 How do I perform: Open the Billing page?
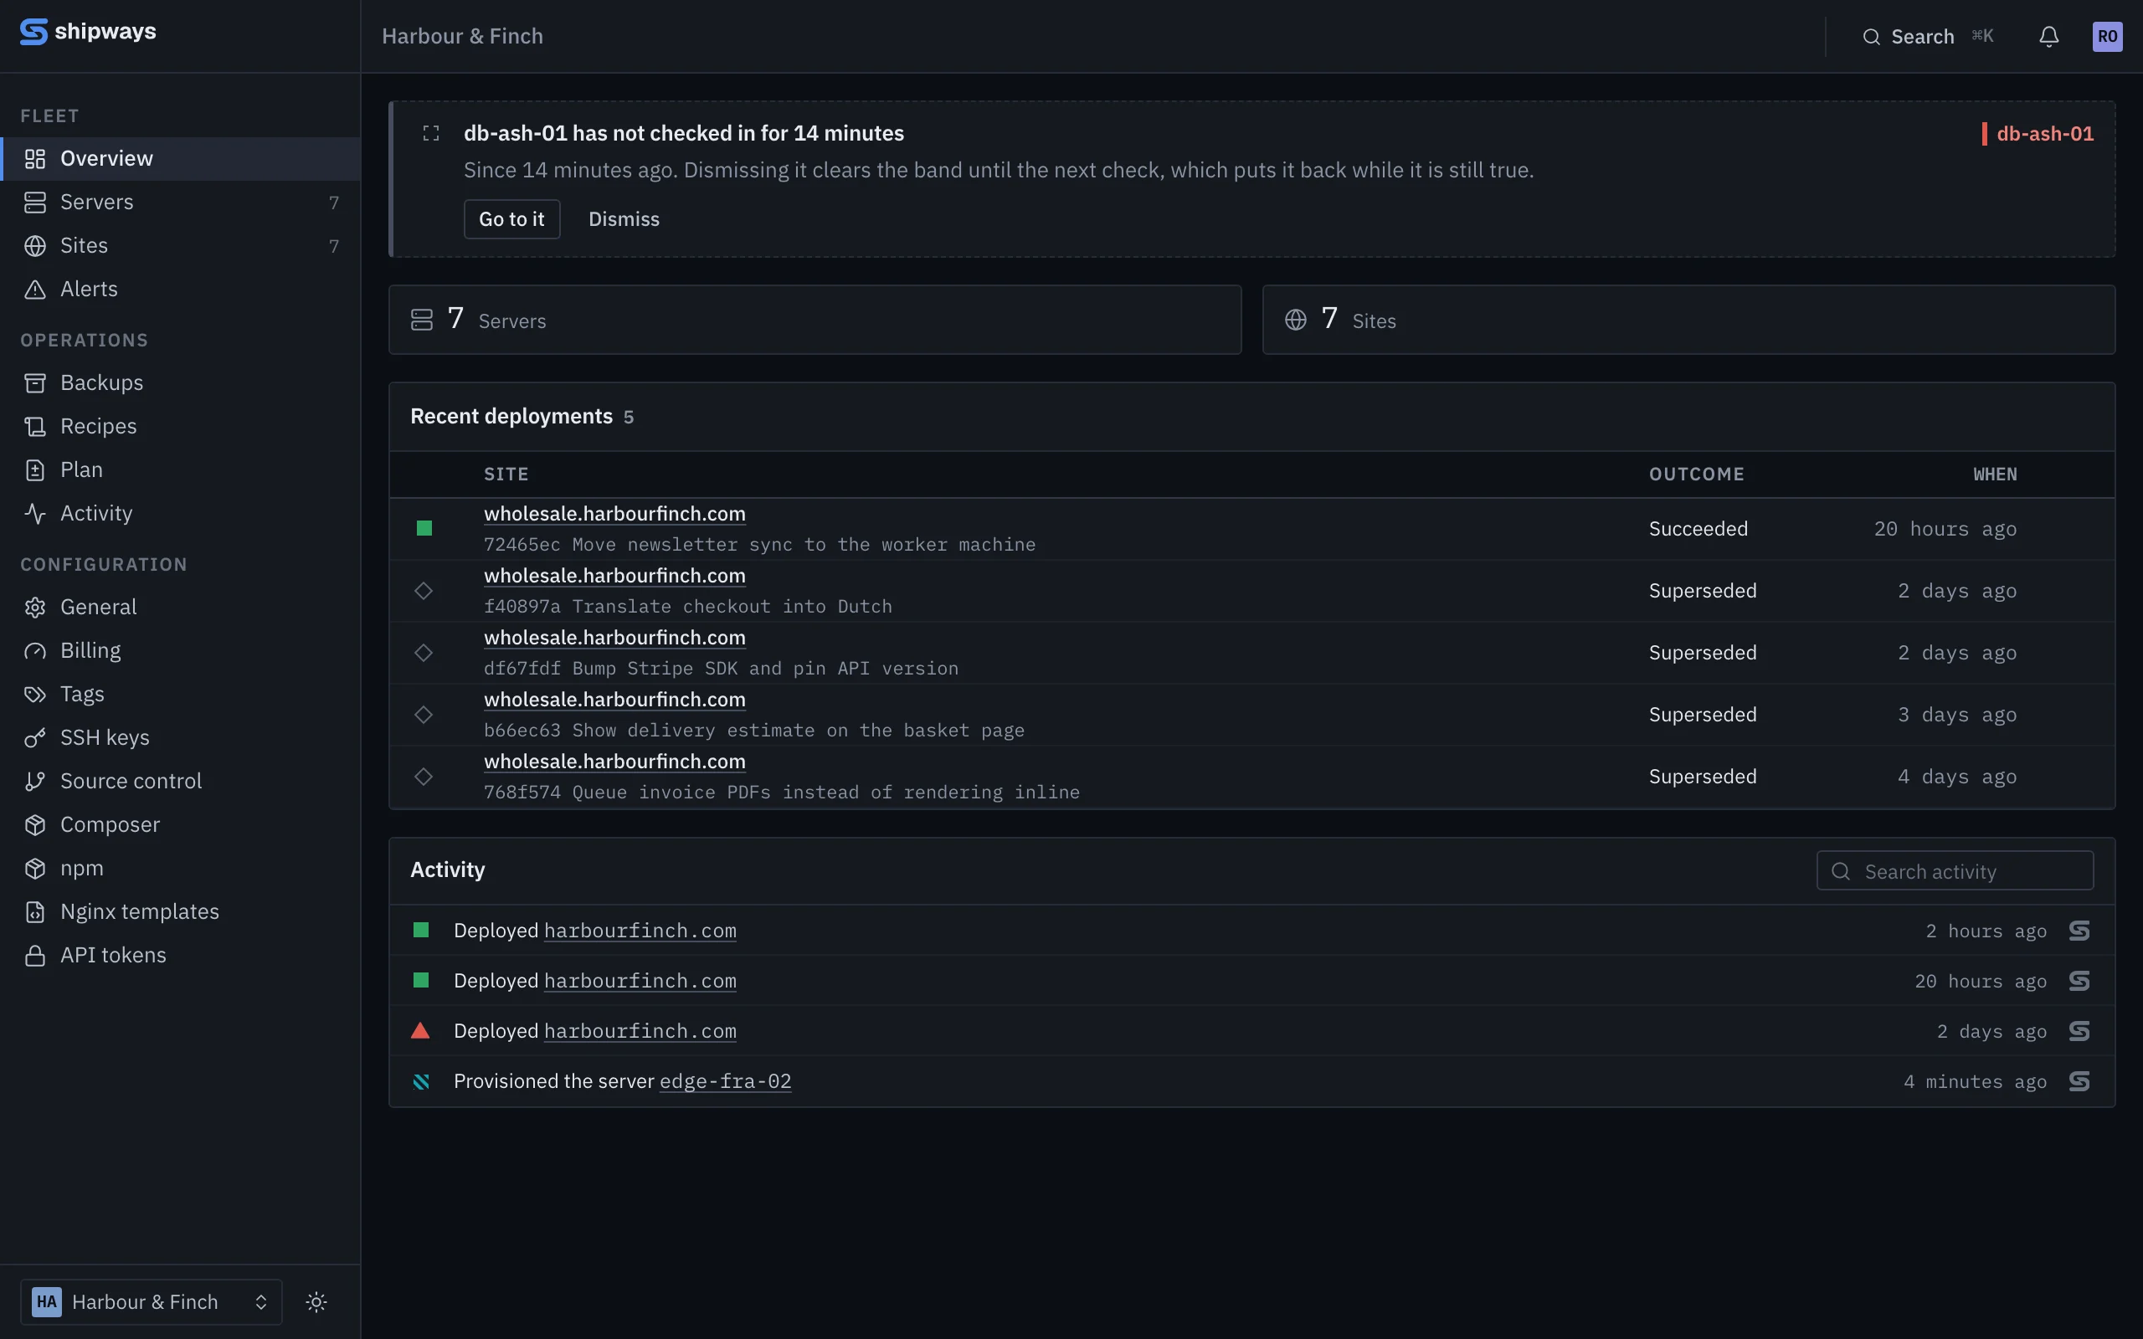(x=181, y=650)
